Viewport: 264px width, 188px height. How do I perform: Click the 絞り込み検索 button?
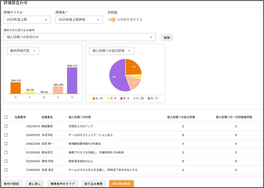[93, 184]
